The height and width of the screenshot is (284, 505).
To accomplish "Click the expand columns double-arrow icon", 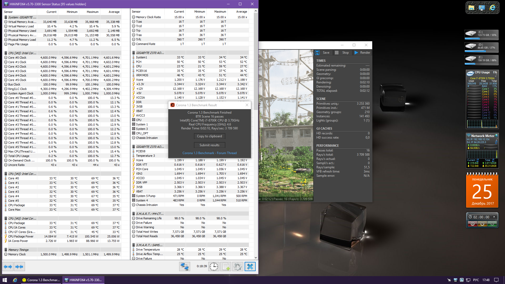I will (8, 267).
